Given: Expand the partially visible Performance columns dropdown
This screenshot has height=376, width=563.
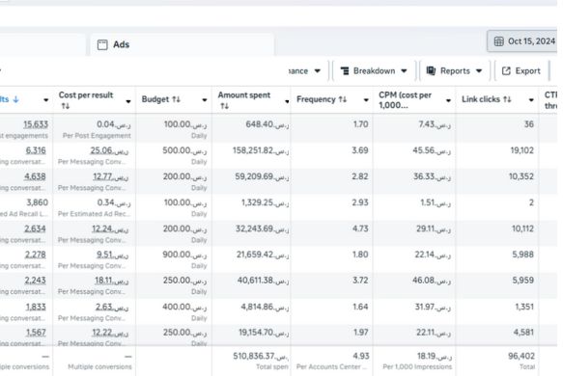Looking at the screenshot, I should (308, 71).
